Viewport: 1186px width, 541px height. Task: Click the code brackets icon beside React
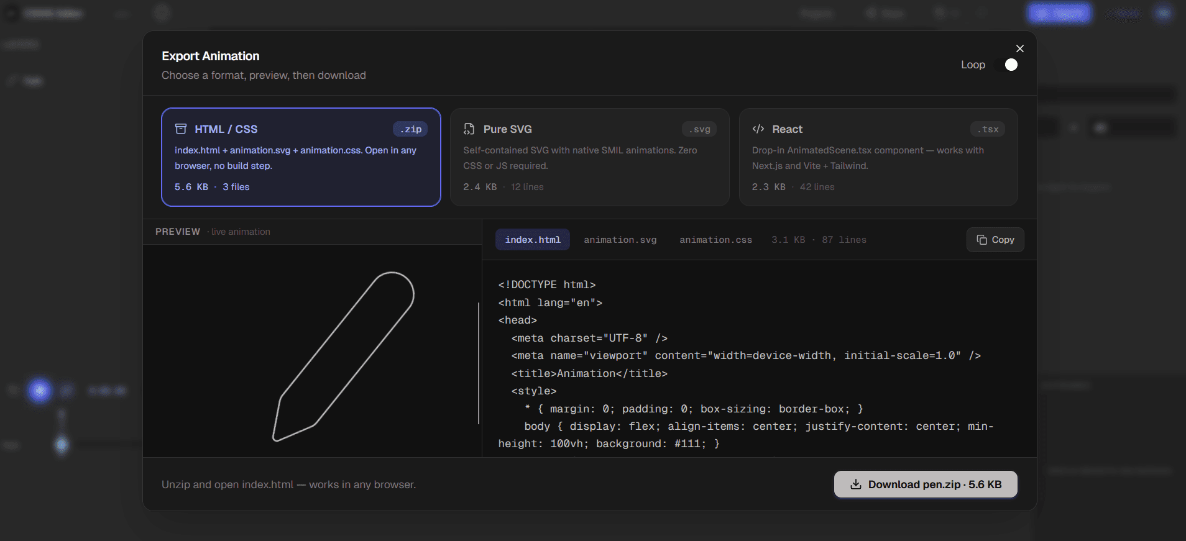point(758,129)
